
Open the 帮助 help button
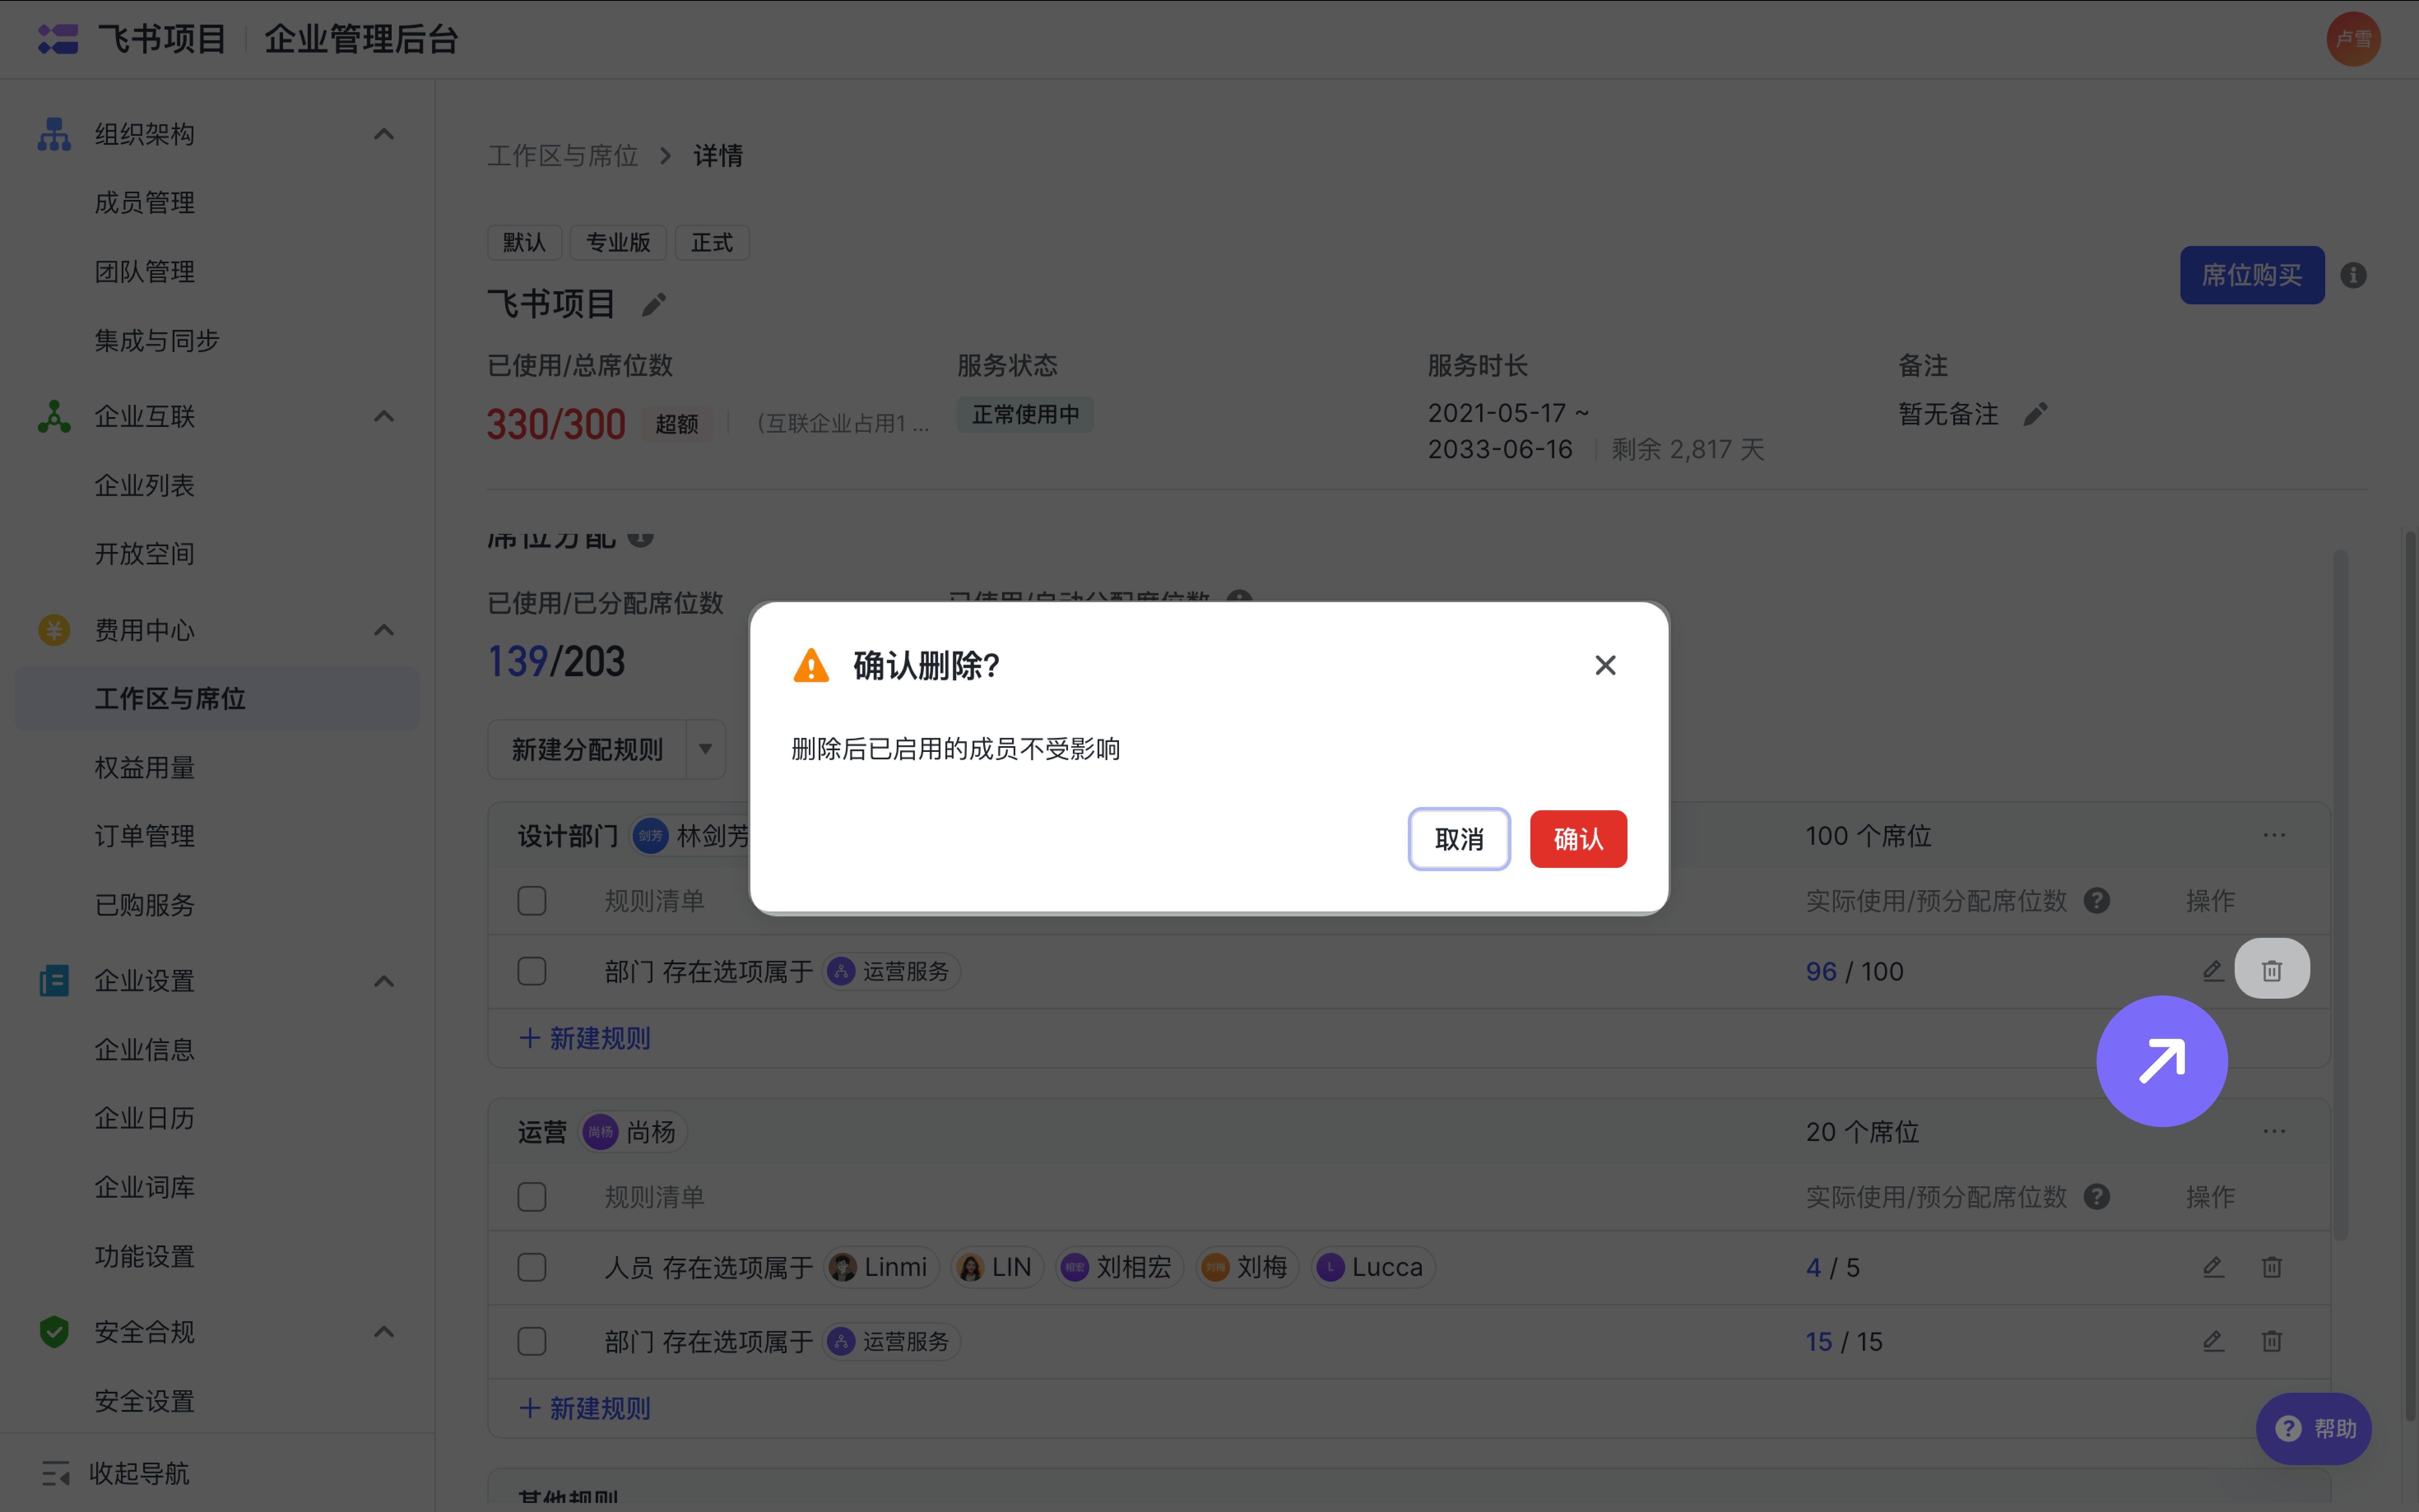click(2314, 1428)
